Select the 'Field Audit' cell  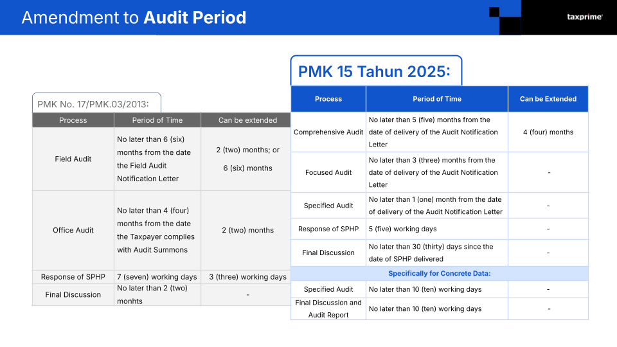coord(73,159)
